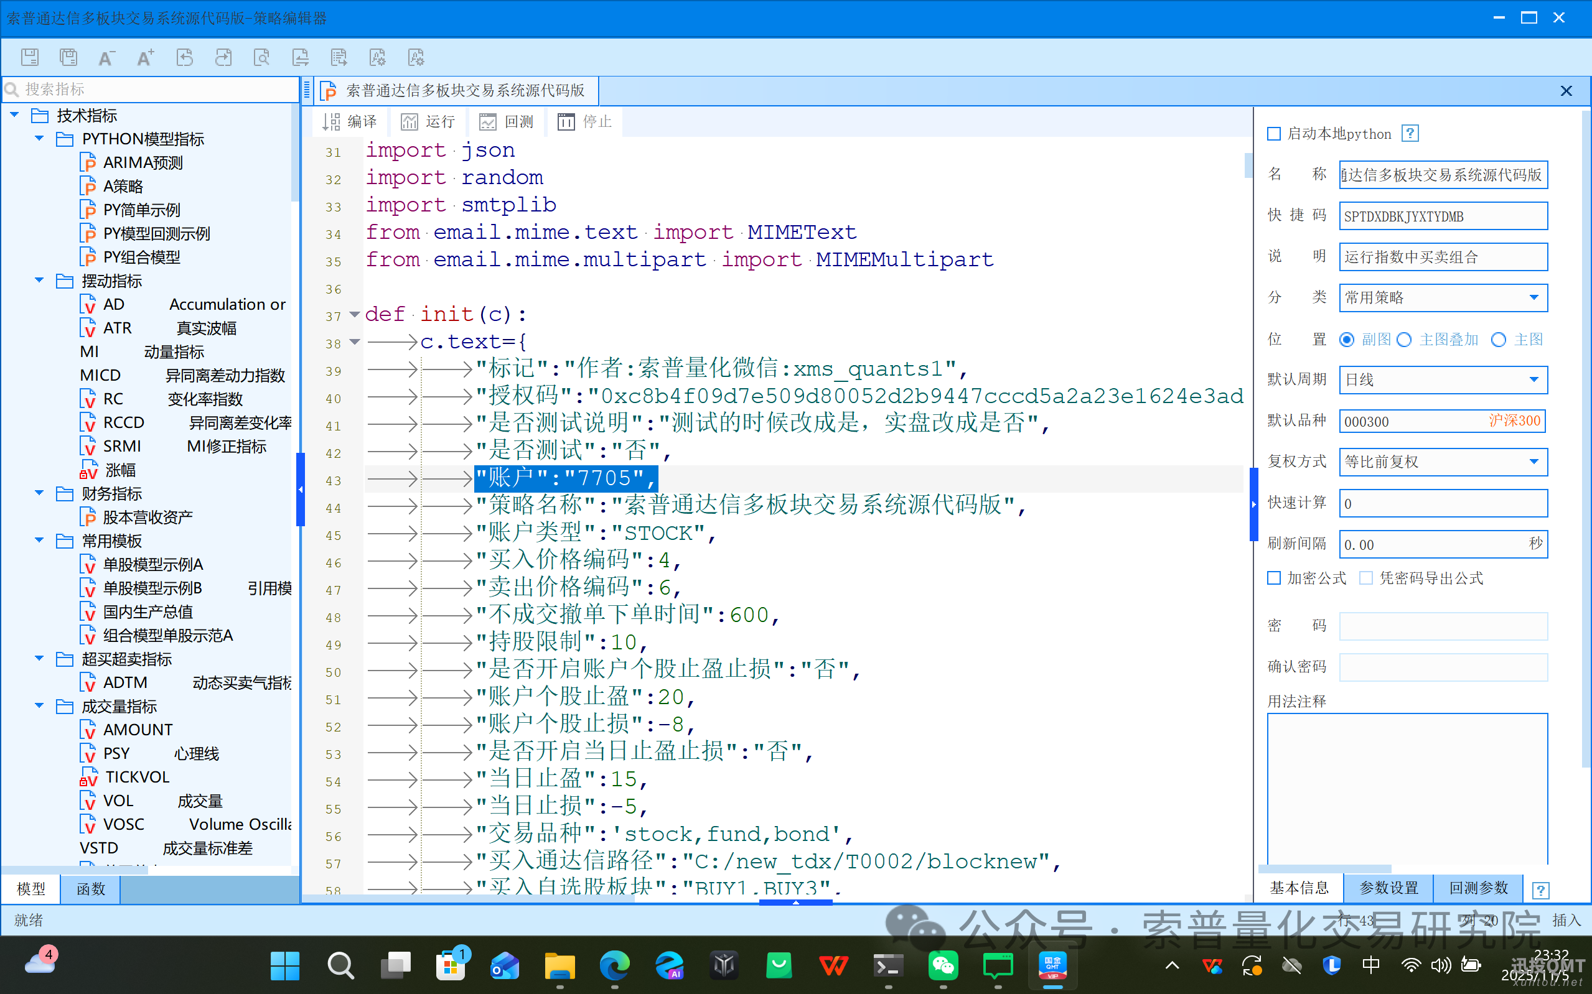The width and height of the screenshot is (1592, 994).
Task: Enable the 启动本地python checkbox
Action: click(1275, 132)
